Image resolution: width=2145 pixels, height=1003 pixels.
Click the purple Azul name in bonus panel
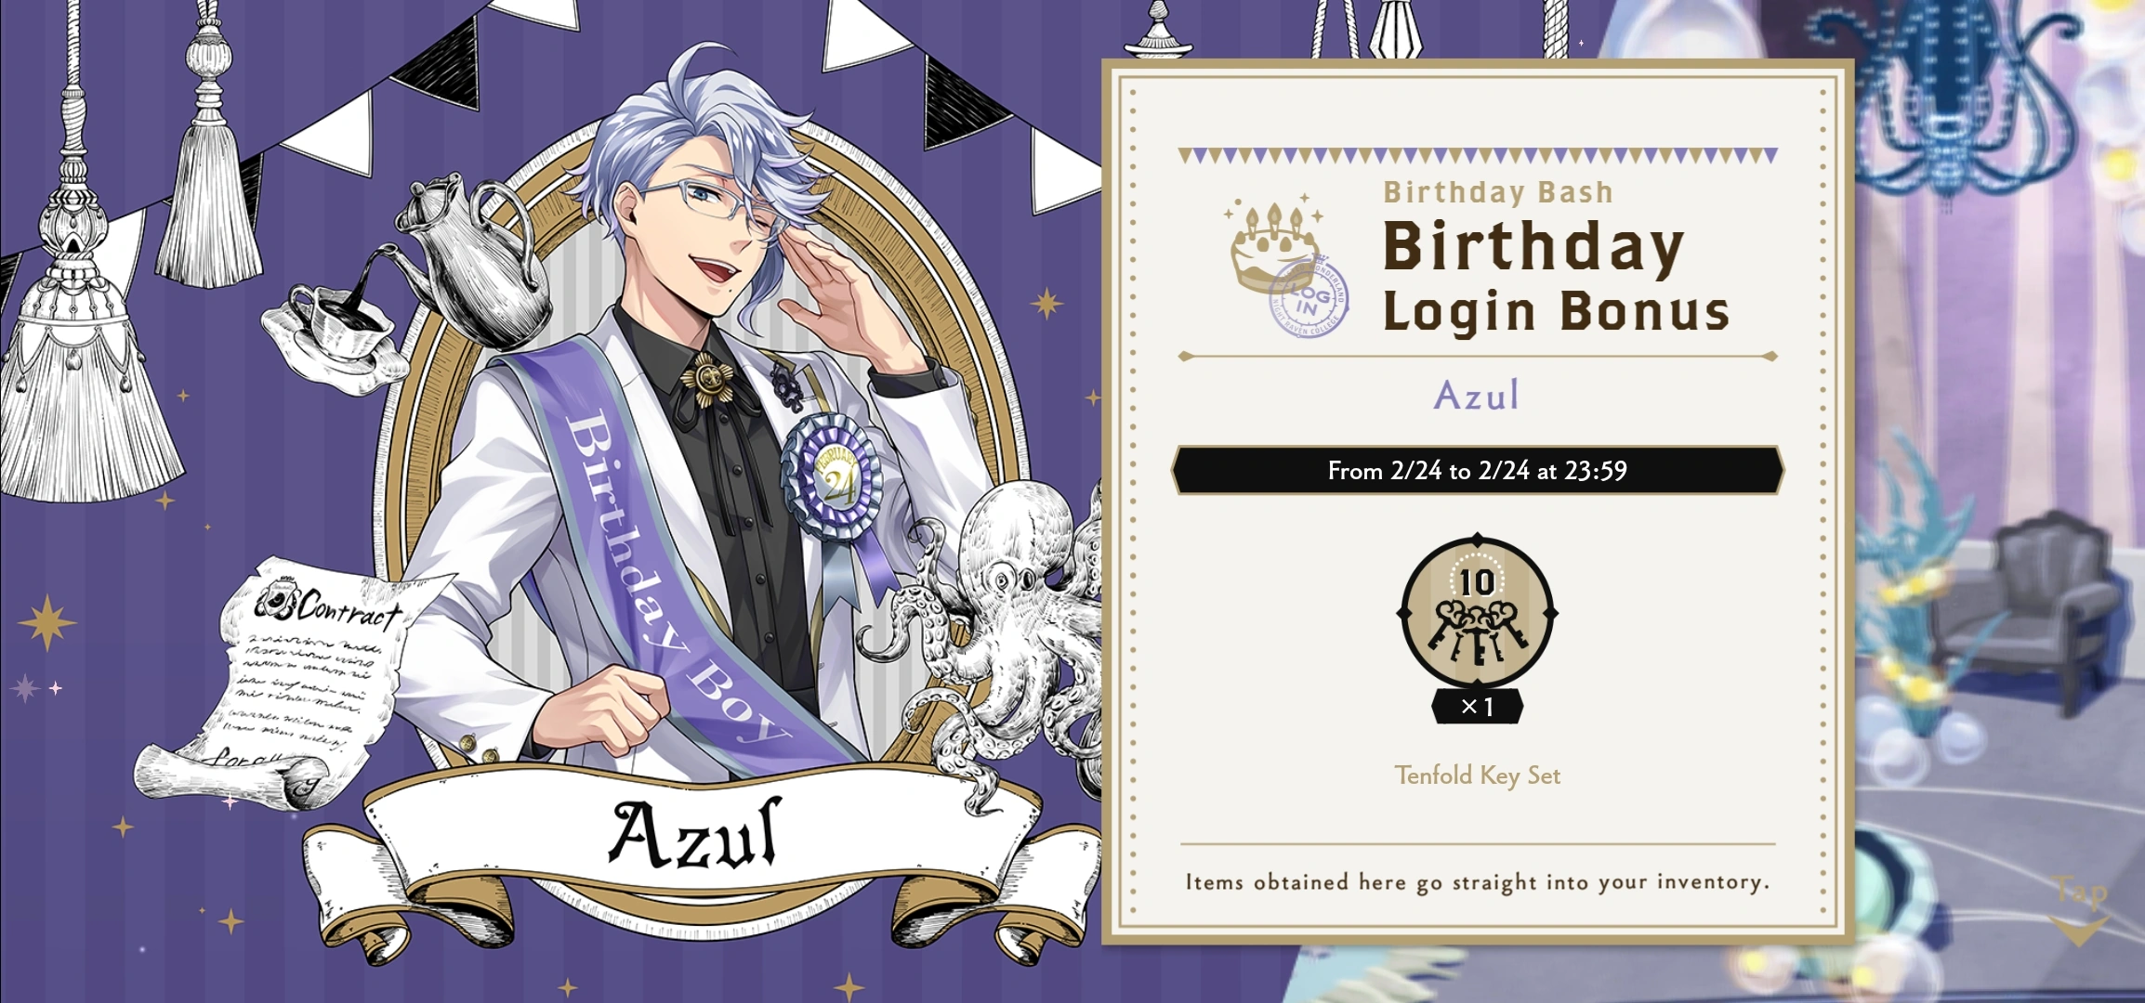pyautogui.click(x=1477, y=396)
